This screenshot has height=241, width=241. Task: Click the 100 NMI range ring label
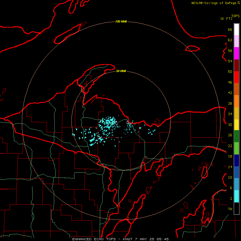[121, 21]
